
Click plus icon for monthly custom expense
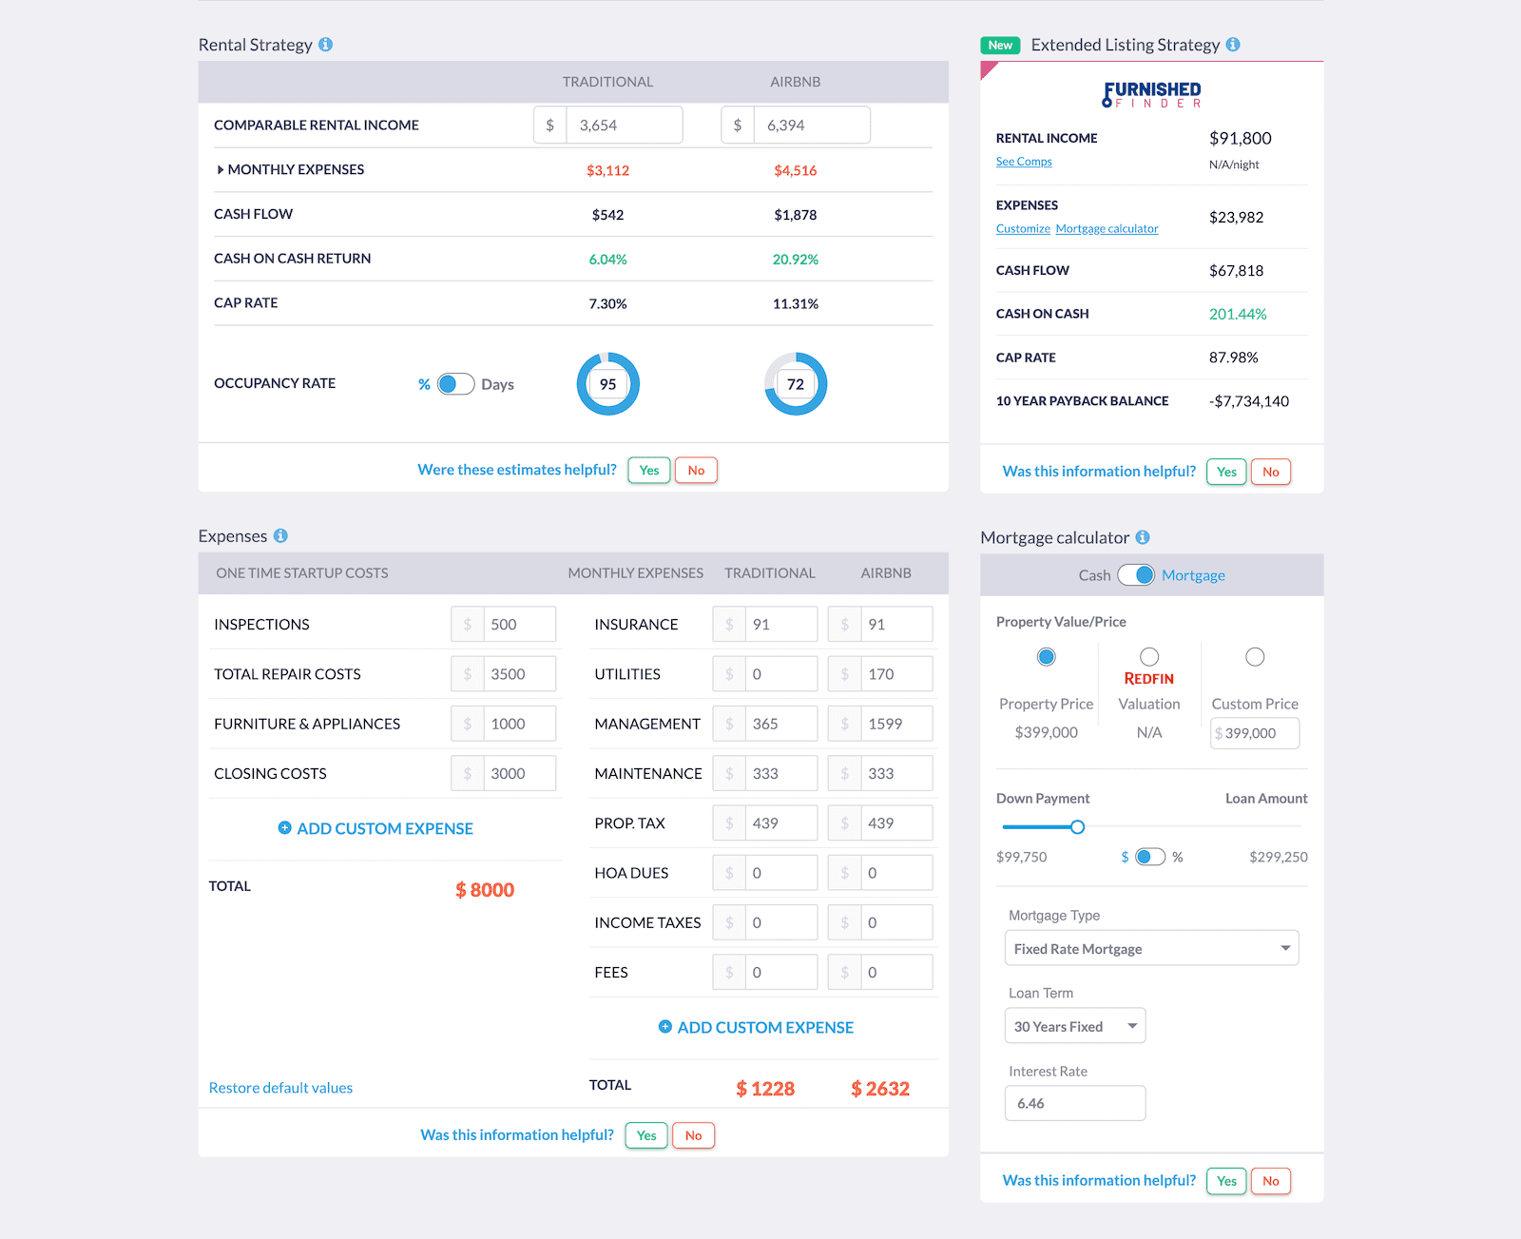(x=665, y=1027)
